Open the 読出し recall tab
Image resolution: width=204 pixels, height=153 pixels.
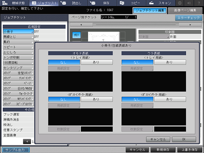point(73,3)
